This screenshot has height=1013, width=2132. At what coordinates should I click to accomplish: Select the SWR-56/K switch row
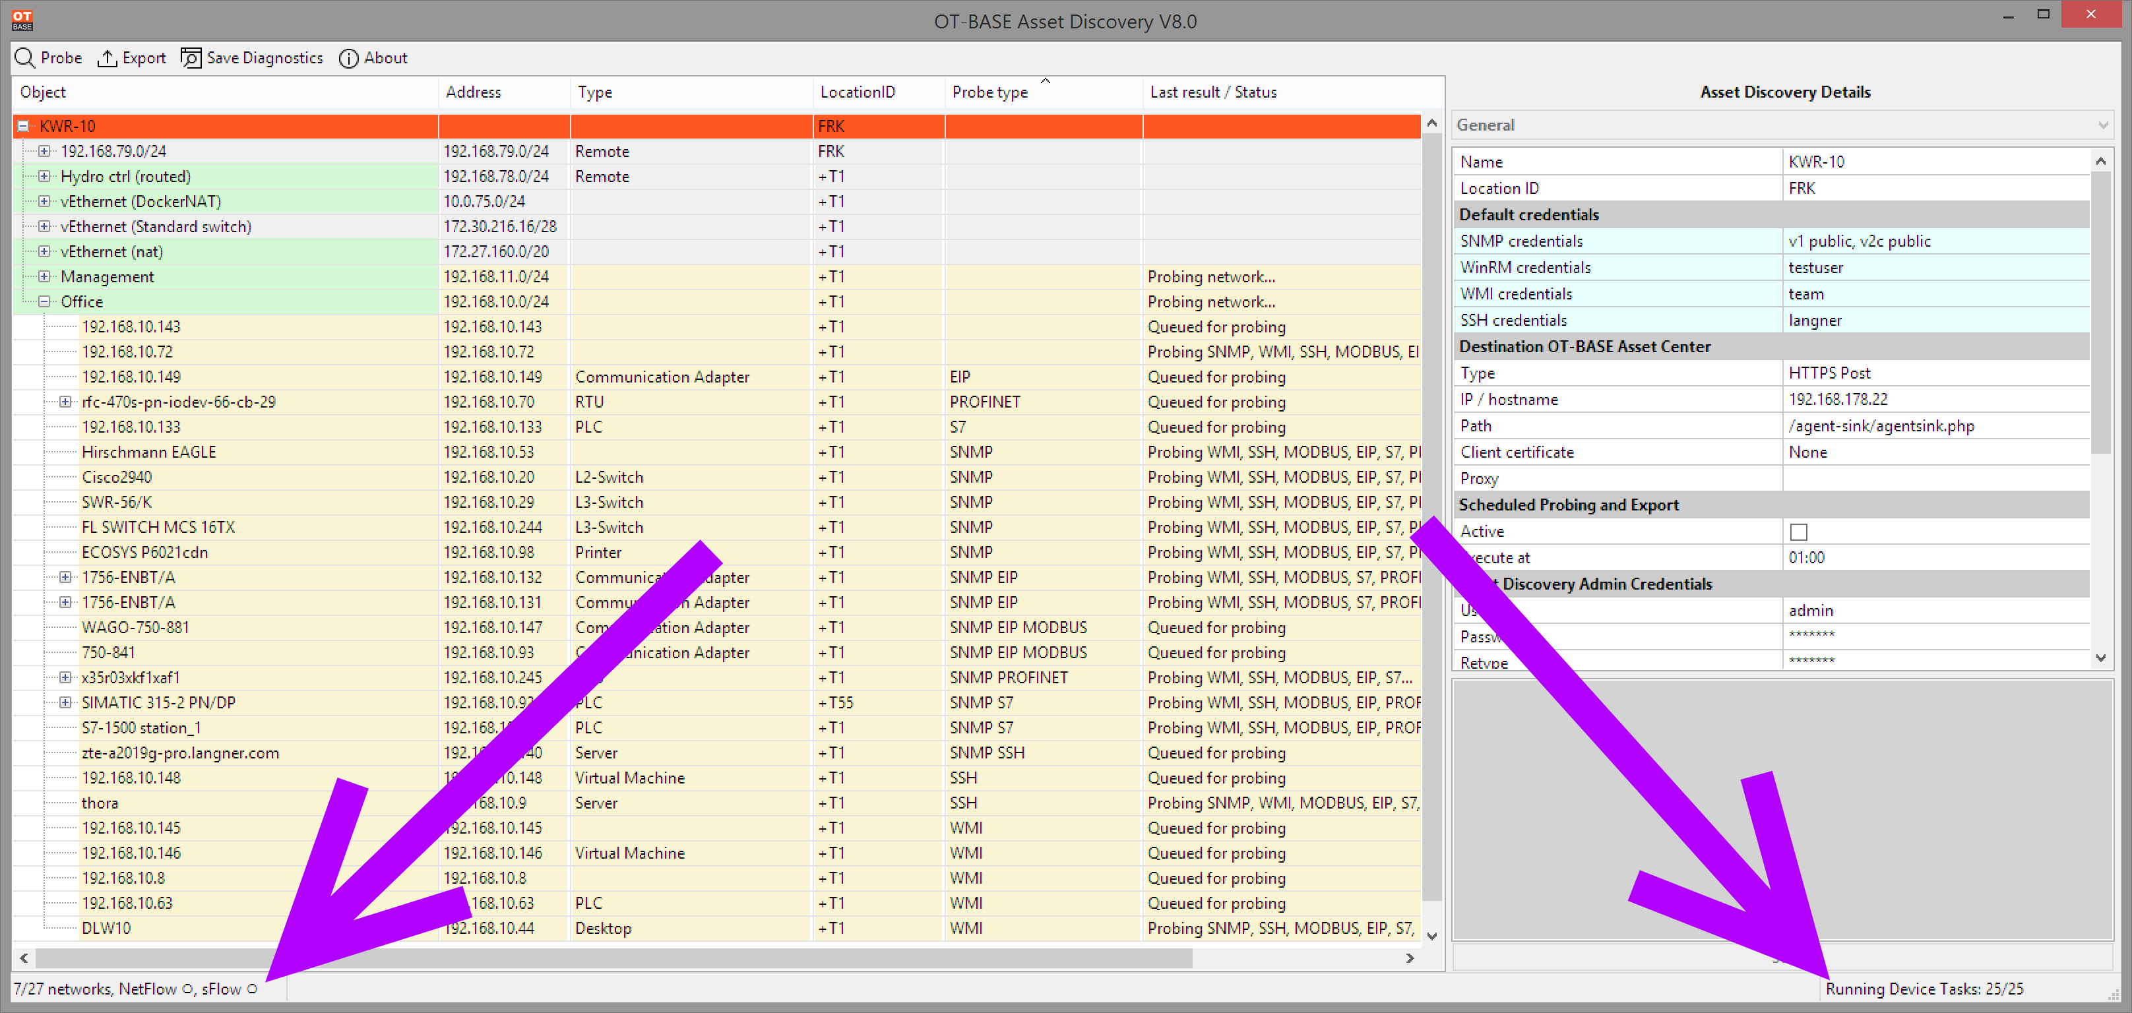click(x=717, y=501)
